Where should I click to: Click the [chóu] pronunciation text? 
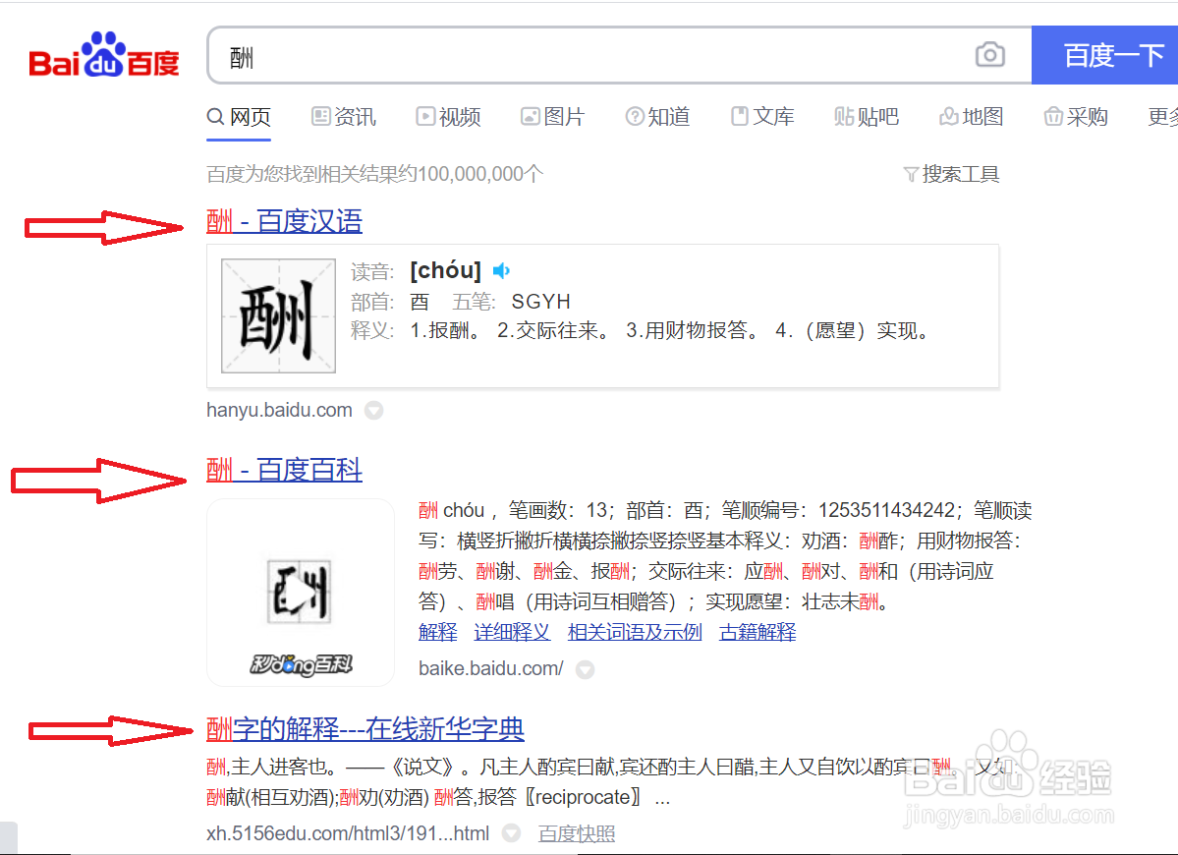(x=445, y=269)
